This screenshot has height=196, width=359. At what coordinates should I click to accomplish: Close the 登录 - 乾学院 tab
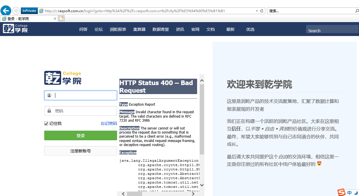pyautogui.click(x=55, y=19)
